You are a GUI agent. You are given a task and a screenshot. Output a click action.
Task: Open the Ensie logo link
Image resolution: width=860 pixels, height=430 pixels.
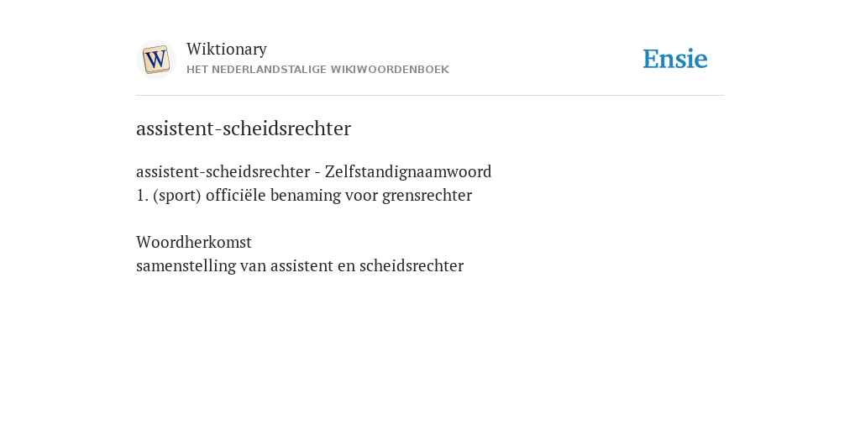tap(675, 60)
